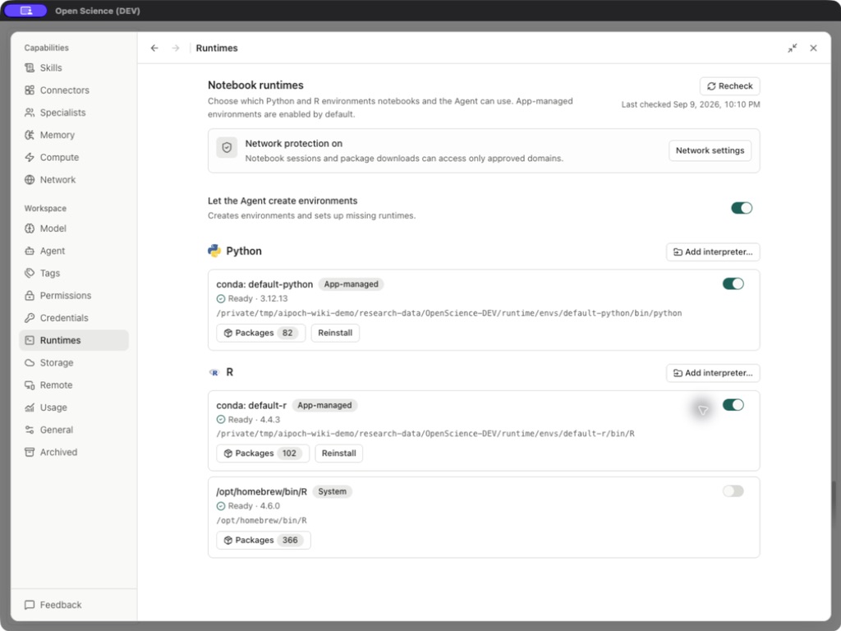
Task: Reinstall the default-python environment
Action: point(335,333)
